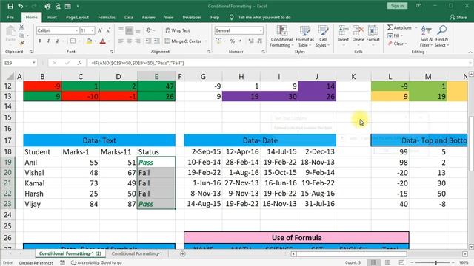This screenshot has height=266, width=474.
Task: Switch to Normal view toggle
Action: [373, 262]
